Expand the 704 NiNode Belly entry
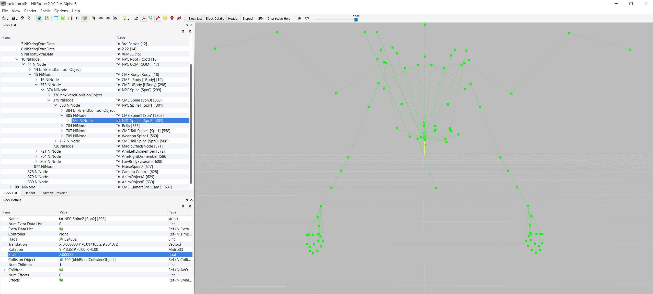653x294 pixels. click(62, 126)
